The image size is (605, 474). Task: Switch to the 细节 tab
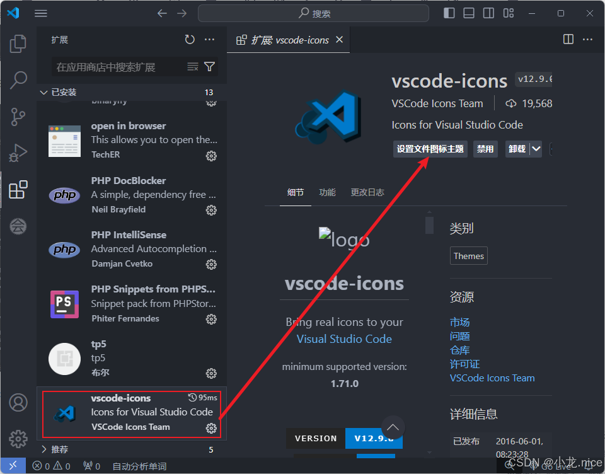(x=295, y=192)
